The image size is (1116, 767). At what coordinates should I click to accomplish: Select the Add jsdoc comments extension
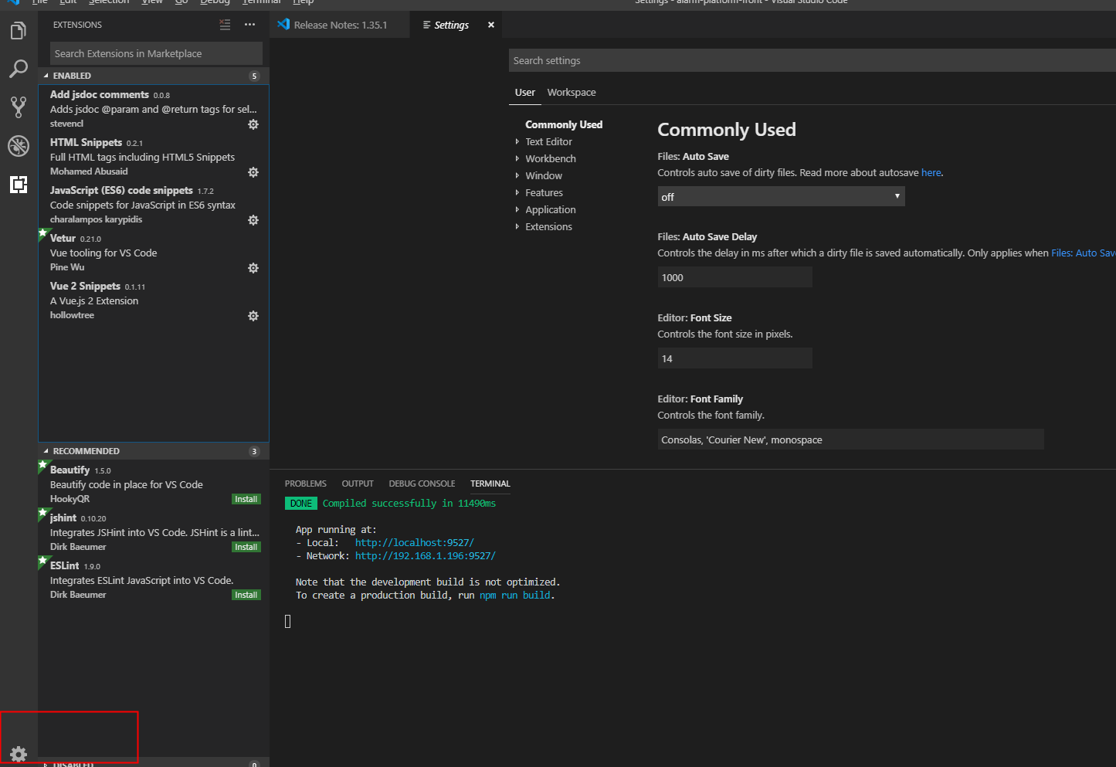pyautogui.click(x=154, y=109)
